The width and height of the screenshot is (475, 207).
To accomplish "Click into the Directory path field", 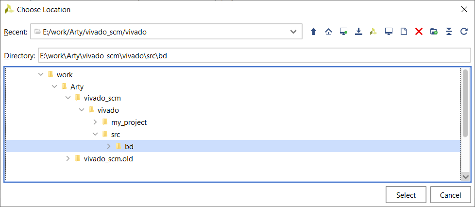I will point(254,56).
